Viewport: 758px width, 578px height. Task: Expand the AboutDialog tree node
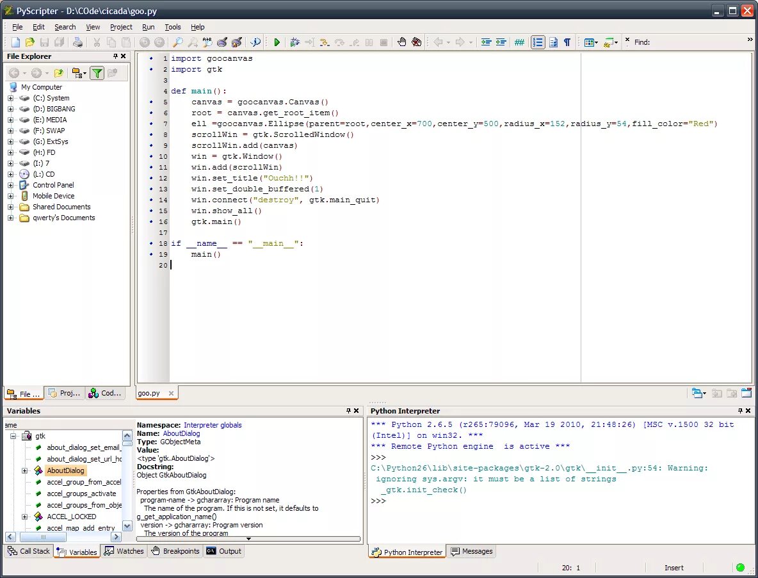point(25,470)
